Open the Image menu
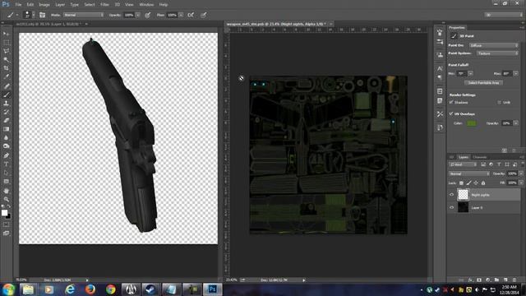The width and height of the screenshot is (526, 296). 44,4
